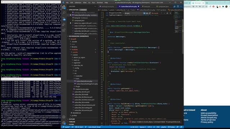
Task: Toggle Find in Selection in find widget
Action: tap(167, 13)
